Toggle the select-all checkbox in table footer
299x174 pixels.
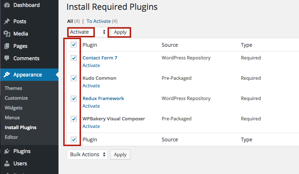pyautogui.click(x=74, y=140)
